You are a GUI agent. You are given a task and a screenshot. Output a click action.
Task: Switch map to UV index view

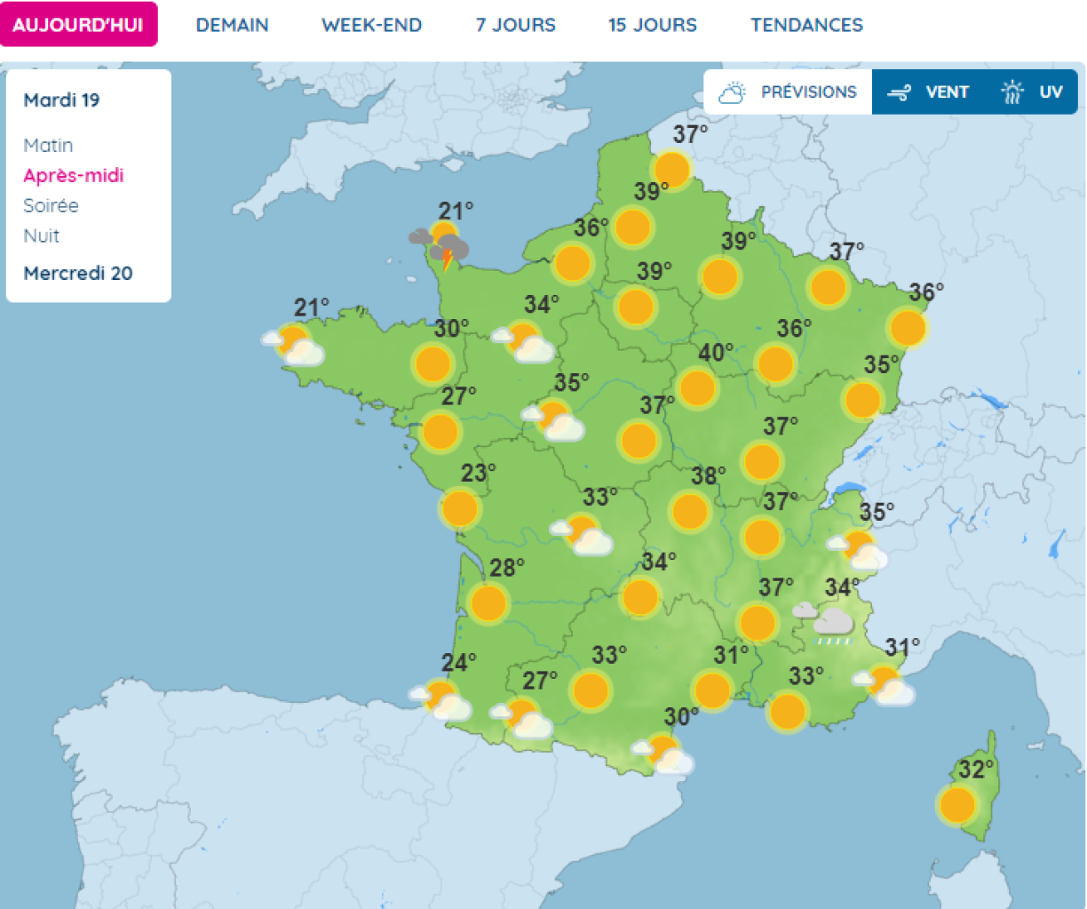tap(1032, 92)
